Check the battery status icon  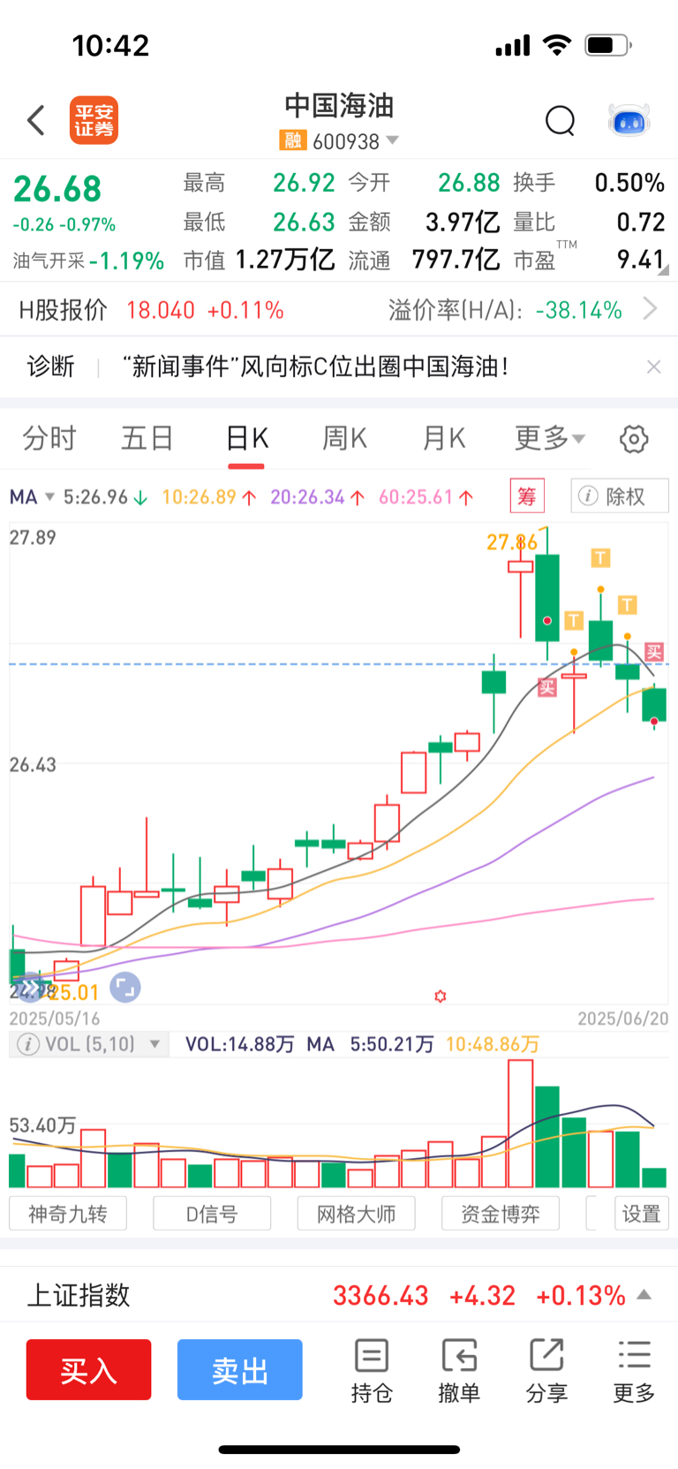(608, 45)
